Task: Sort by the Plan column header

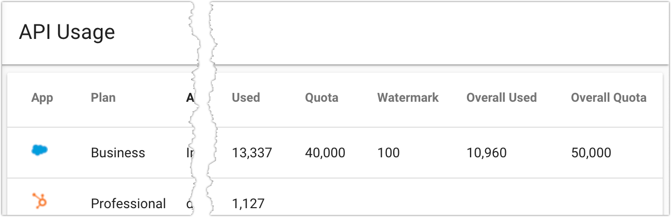Action: pos(103,98)
